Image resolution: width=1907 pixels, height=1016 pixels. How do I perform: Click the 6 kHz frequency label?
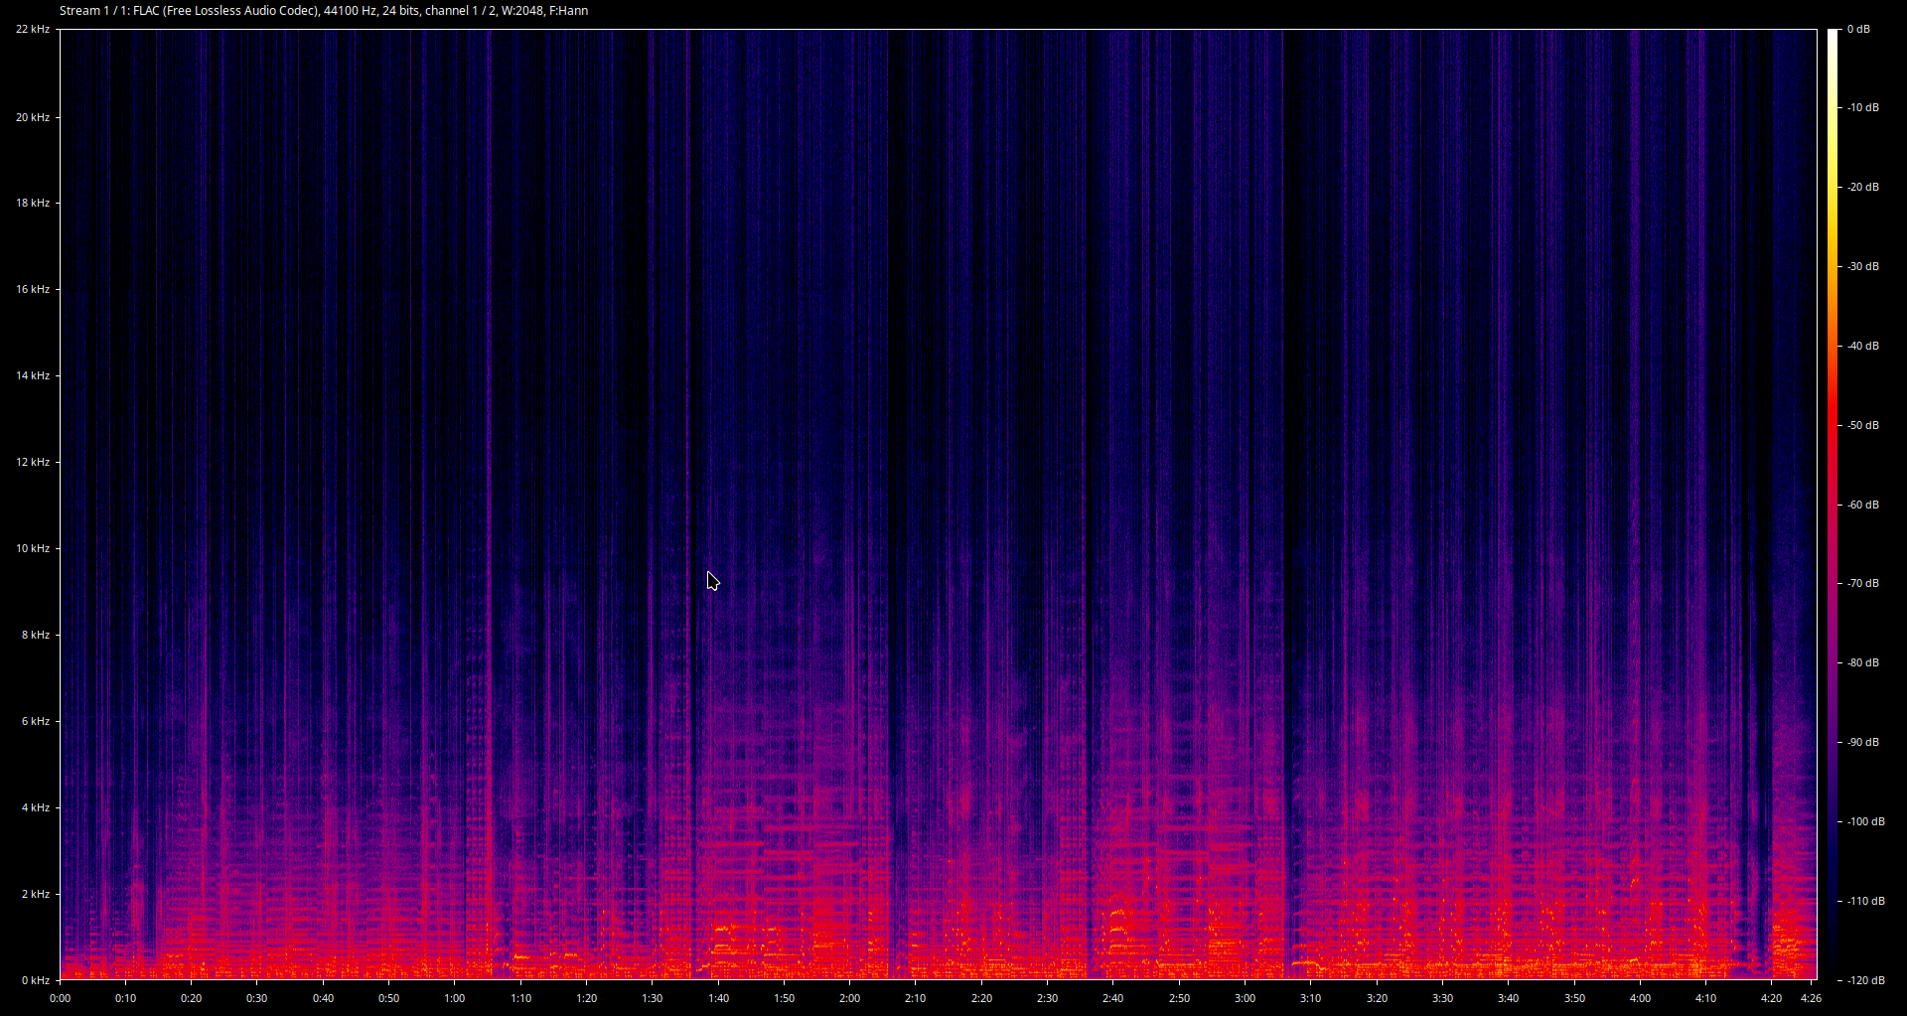36,721
